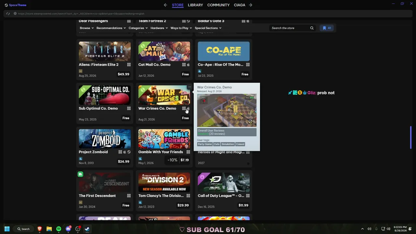Click the globe icon beside the URL
This screenshot has width=416, height=234.
[x=15, y=14]
